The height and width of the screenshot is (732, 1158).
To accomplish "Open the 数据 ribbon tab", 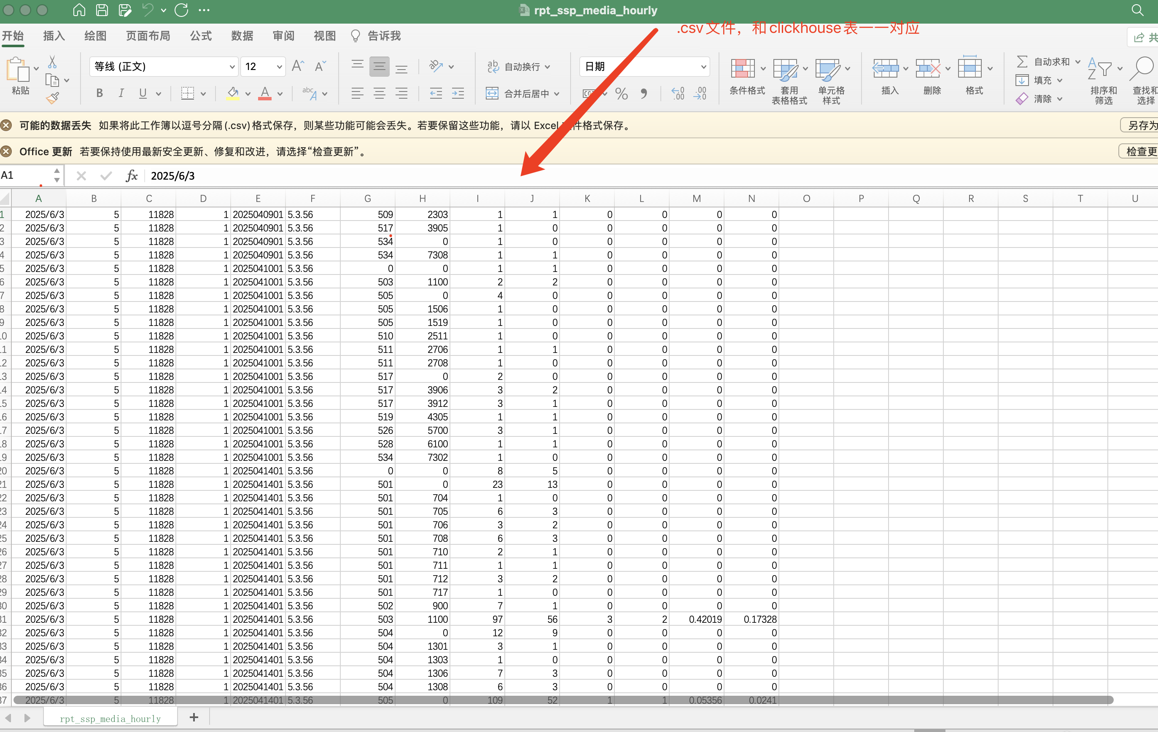I will [242, 36].
